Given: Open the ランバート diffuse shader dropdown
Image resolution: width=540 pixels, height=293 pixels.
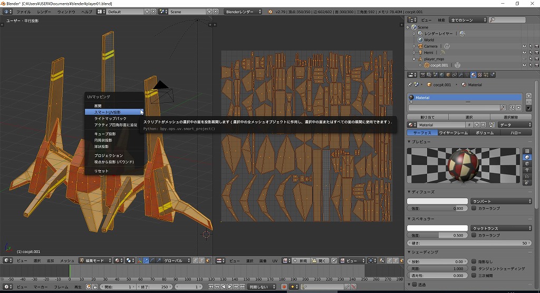Looking at the screenshot, I should (501, 201).
